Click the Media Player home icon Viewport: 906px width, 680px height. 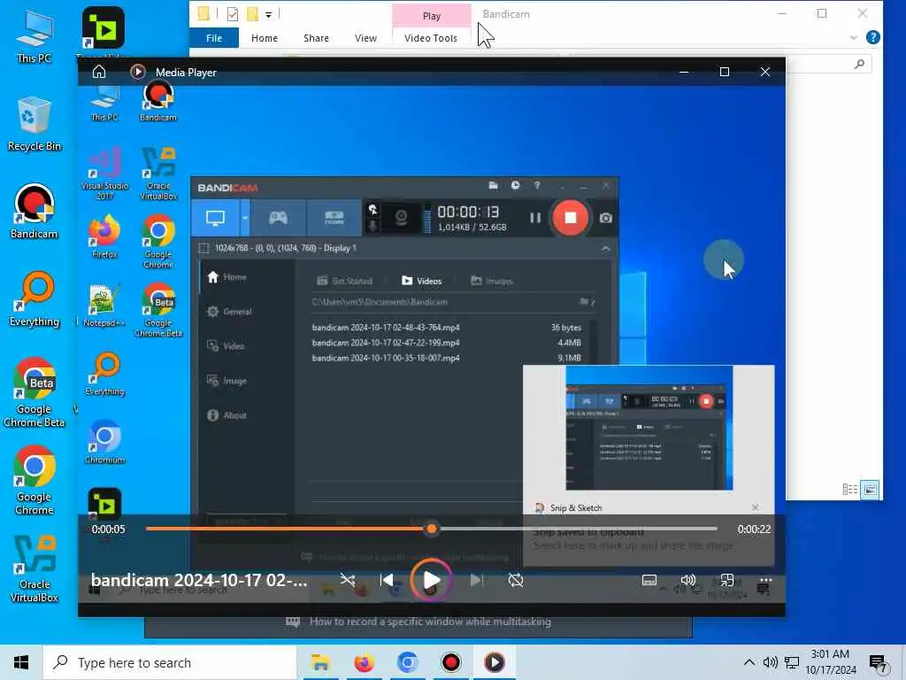tap(99, 72)
